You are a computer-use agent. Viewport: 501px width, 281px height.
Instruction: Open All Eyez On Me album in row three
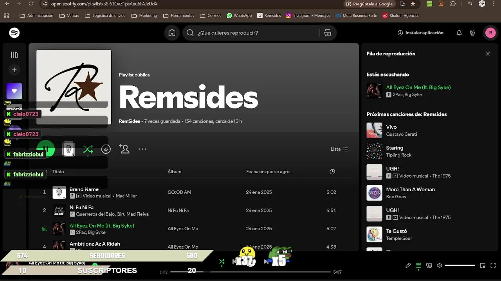[x=183, y=229]
